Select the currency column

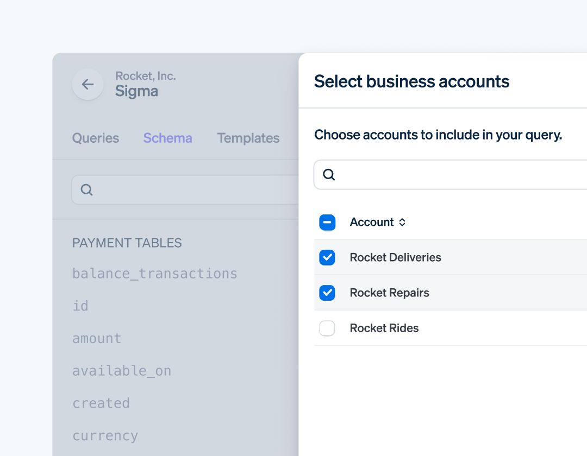coord(105,436)
